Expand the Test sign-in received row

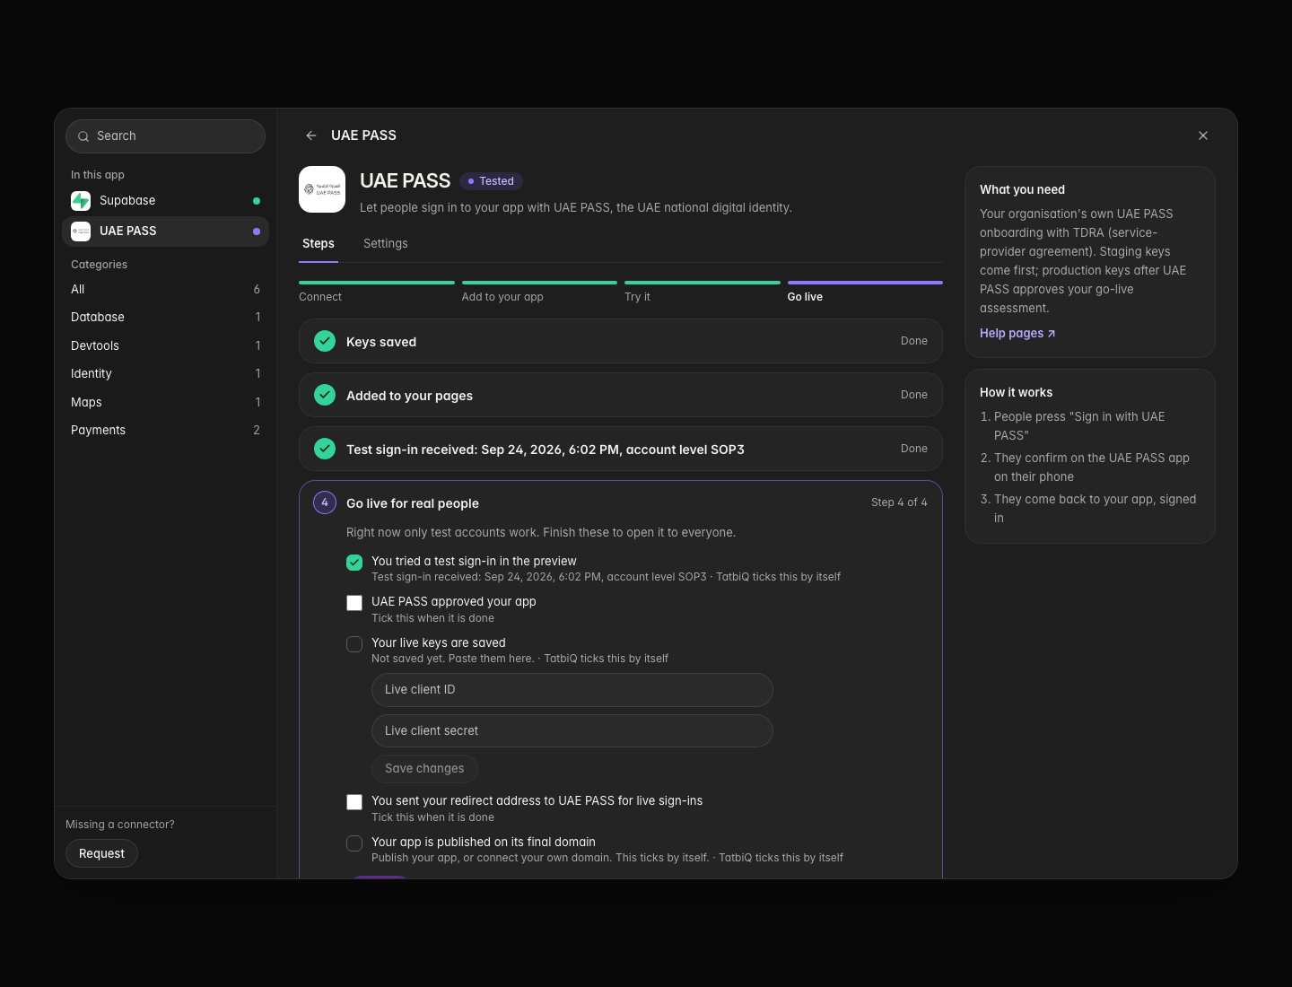621,449
